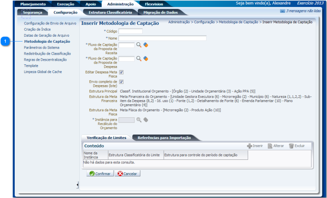
Task: Open lookup magnifier for Proposta de Despesa
Action: coord(139,59)
